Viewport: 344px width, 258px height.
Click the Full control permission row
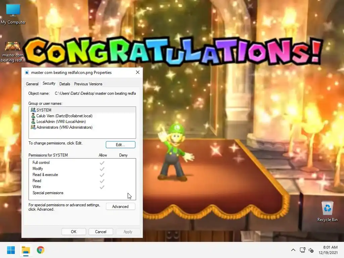(82, 163)
